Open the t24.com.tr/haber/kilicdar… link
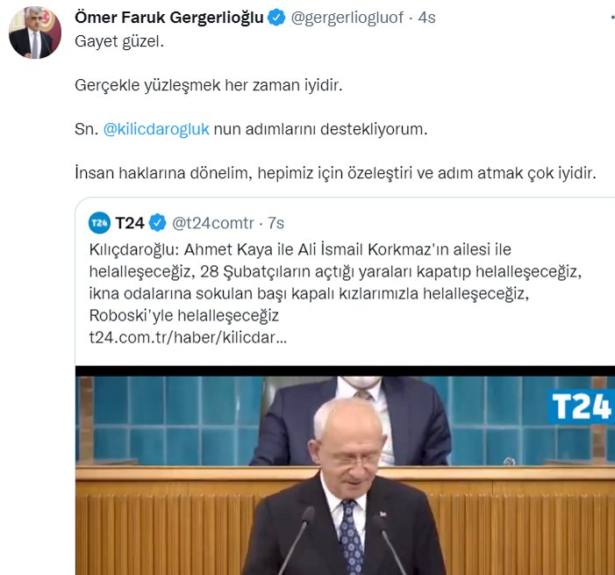This screenshot has height=575, width=615. (188, 338)
